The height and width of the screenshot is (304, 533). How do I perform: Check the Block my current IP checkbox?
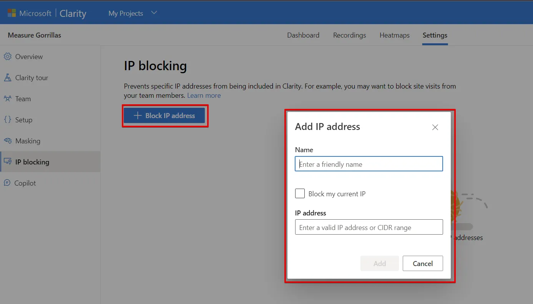tap(300, 194)
